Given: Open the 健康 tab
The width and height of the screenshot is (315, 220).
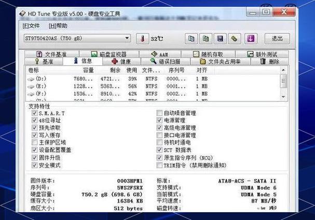Looking at the screenshot, I should tap(121, 61).
